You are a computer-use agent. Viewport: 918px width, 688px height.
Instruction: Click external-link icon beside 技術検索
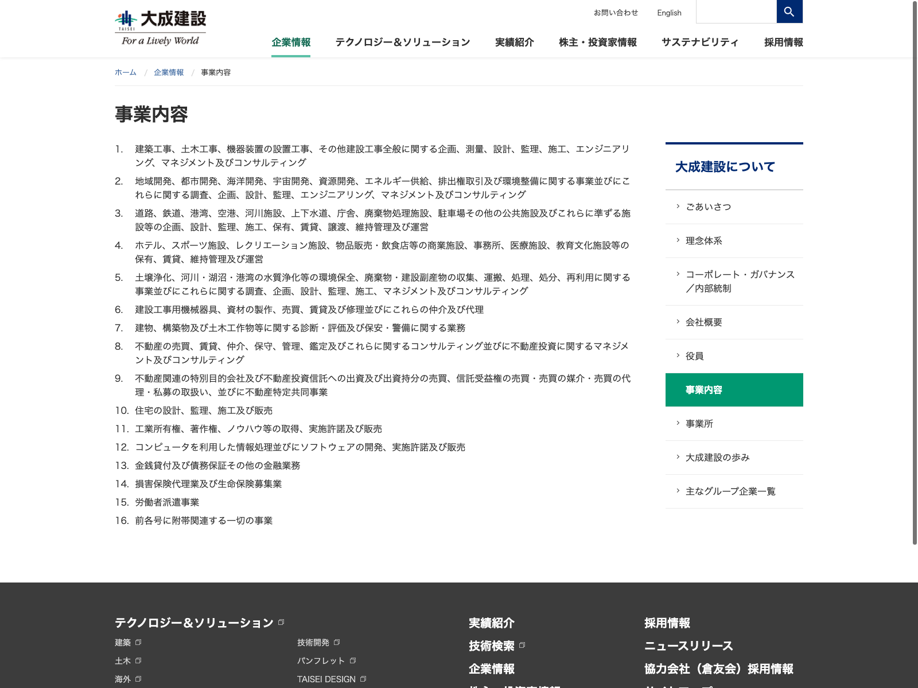(522, 646)
